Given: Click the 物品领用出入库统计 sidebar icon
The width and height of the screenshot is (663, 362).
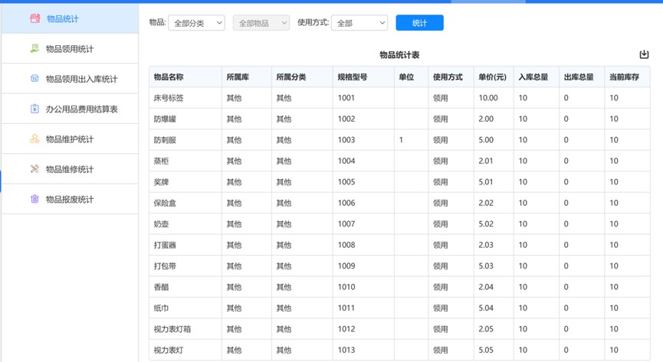Looking at the screenshot, I should [x=34, y=79].
